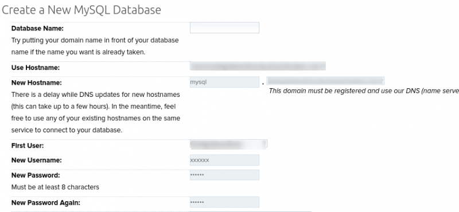Click 'Must be at least 8 characters' hint
459x212 pixels.
(x=55, y=187)
